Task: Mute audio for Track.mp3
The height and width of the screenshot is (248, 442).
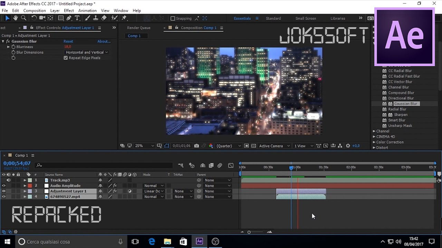Action: [x=9, y=180]
